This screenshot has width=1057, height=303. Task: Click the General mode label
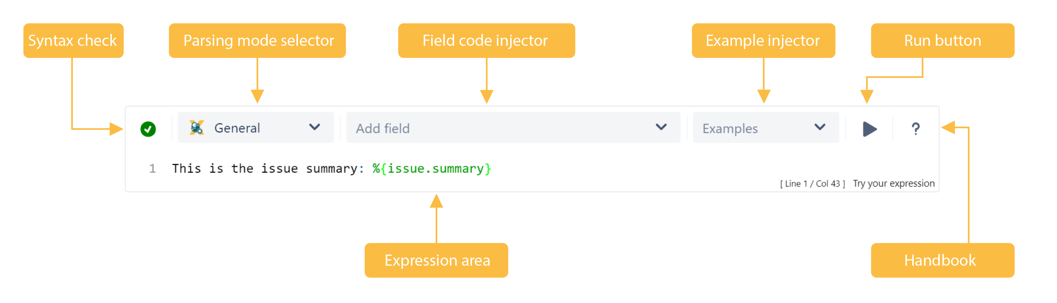click(x=237, y=128)
